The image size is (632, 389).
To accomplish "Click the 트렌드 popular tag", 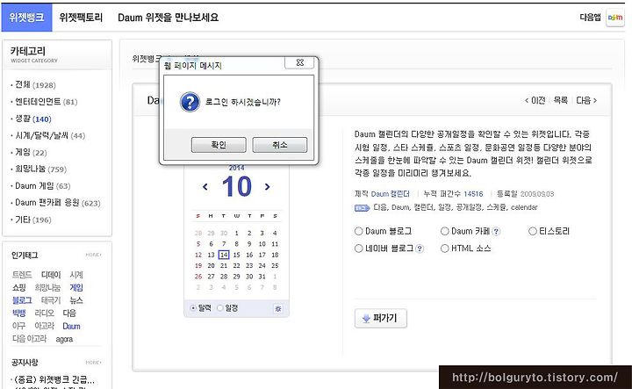I will [22, 275].
